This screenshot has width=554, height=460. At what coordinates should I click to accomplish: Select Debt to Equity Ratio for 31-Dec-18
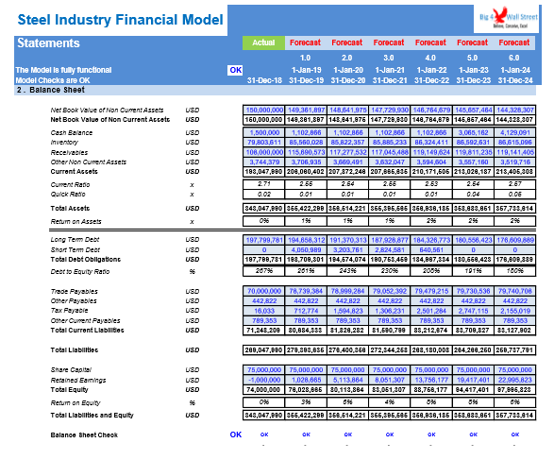(264, 271)
